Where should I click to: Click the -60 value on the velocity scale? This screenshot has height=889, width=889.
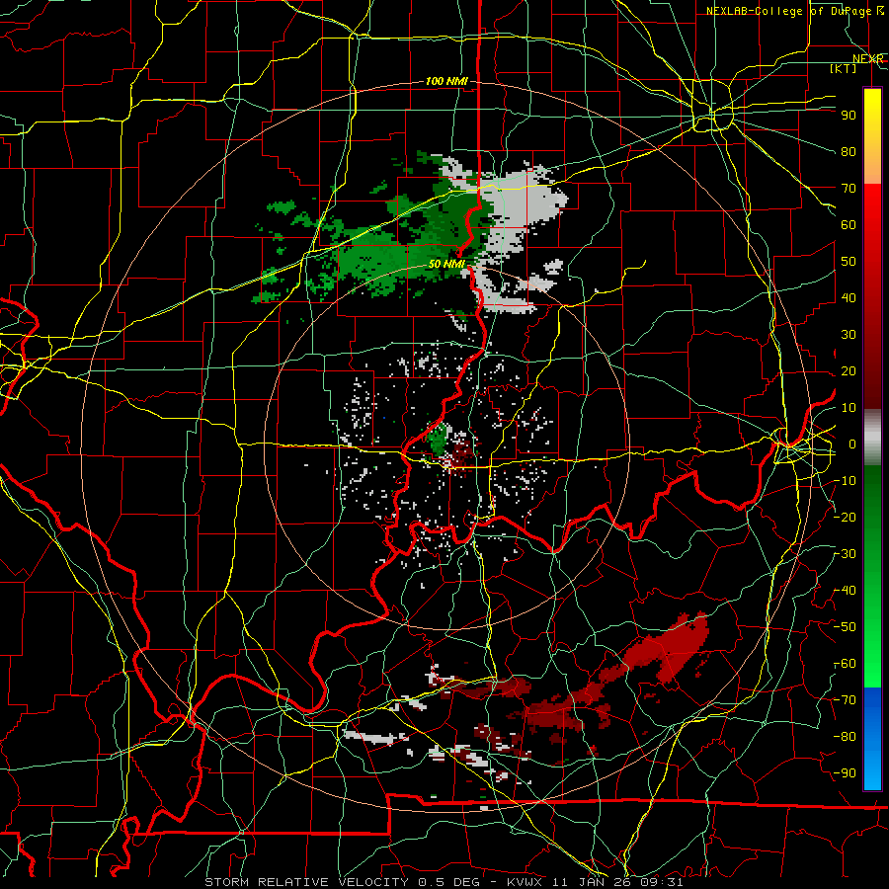coord(845,664)
